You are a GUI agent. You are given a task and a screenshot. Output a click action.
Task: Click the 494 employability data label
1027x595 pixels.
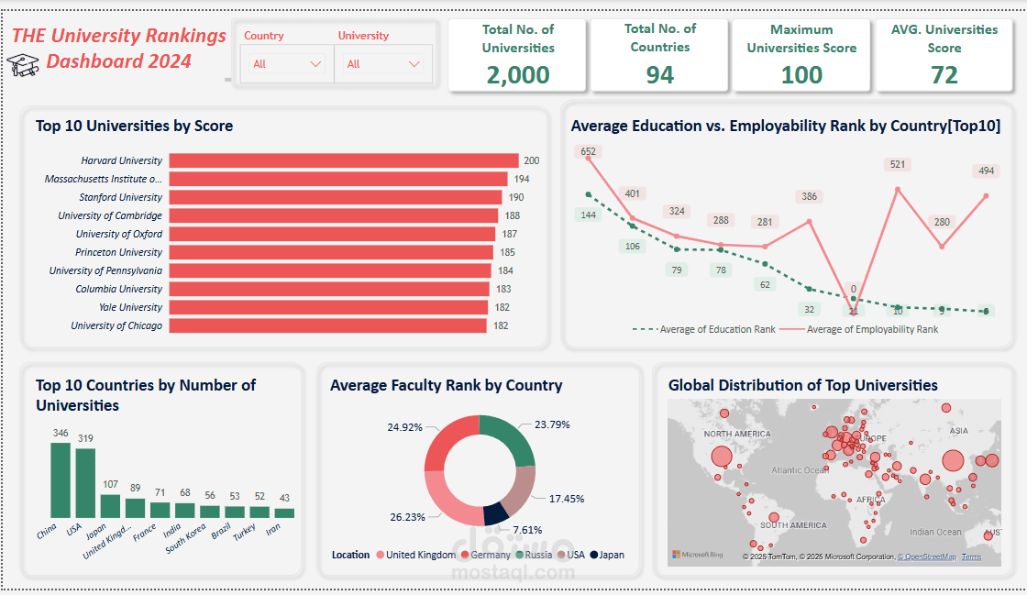click(x=986, y=171)
